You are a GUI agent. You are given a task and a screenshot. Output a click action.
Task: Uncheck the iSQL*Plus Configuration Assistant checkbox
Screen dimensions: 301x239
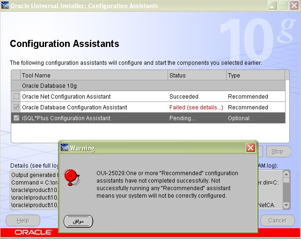[16, 118]
